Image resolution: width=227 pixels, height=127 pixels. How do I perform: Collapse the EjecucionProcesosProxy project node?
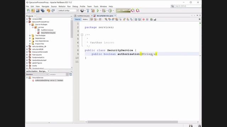point(27,22)
